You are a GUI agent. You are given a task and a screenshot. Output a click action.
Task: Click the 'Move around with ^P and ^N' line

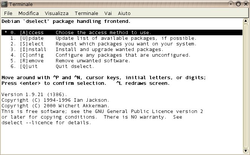tap(104, 78)
